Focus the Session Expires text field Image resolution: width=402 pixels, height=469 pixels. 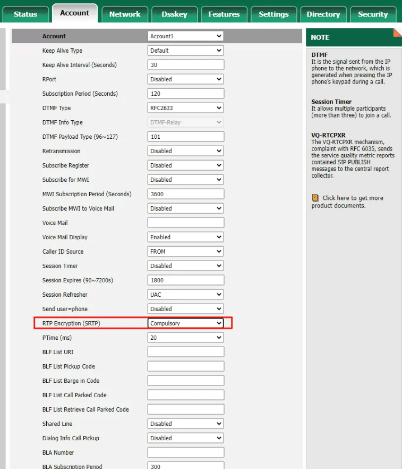[185, 280]
